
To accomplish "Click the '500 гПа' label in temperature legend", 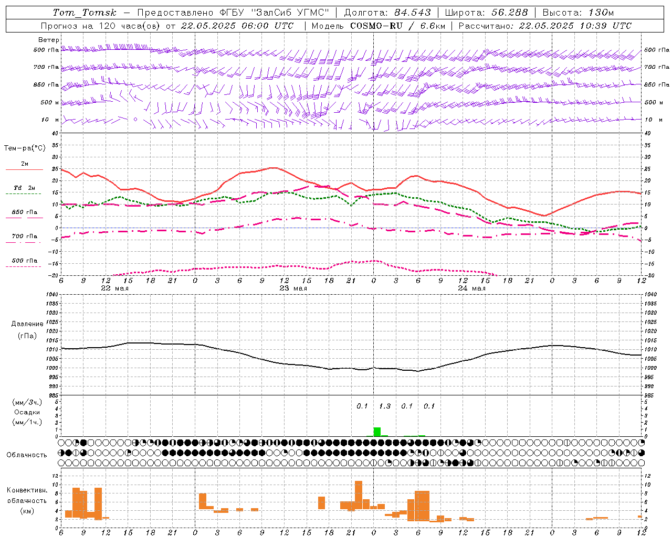I will click(x=25, y=261).
